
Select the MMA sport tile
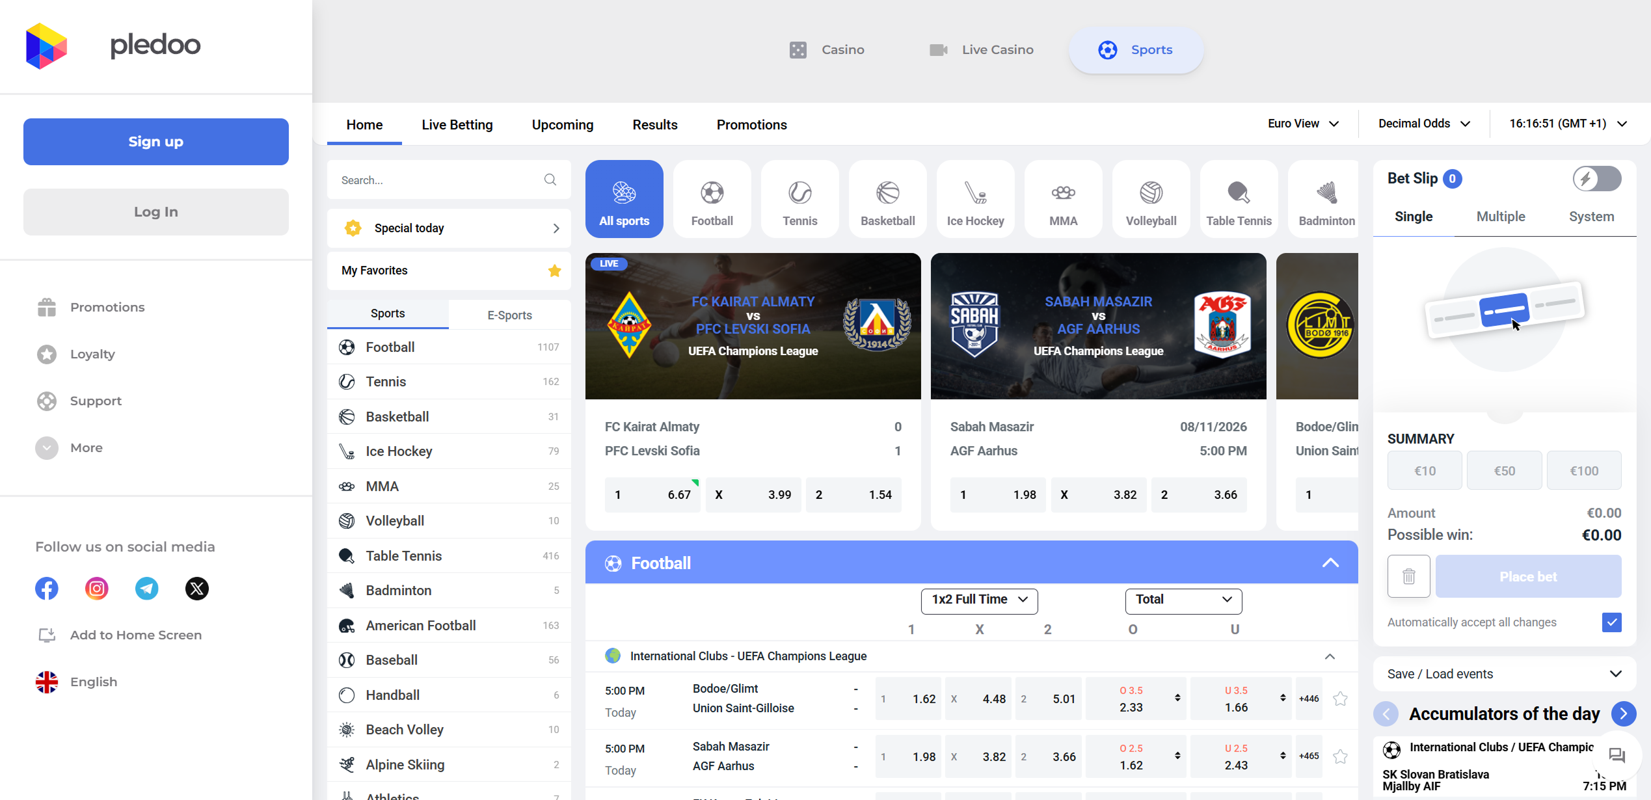point(1064,199)
